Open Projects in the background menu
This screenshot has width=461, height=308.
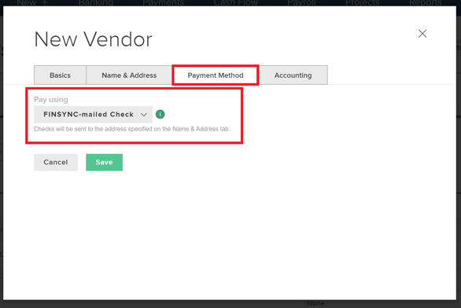point(362,2)
